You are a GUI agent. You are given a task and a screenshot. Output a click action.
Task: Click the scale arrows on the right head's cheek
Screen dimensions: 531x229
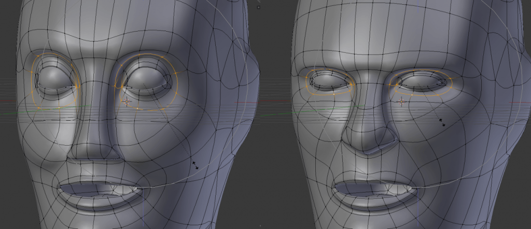point(442,122)
